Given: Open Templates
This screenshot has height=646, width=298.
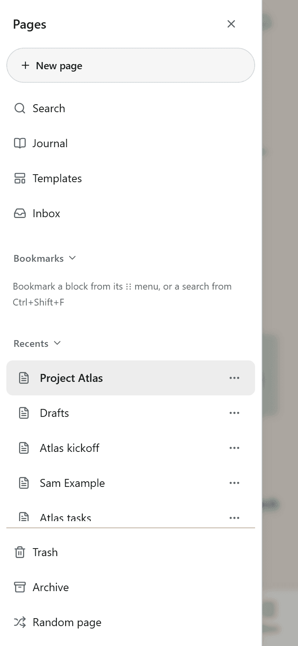Looking at the screenshot, I should click(x=131, y=178).
